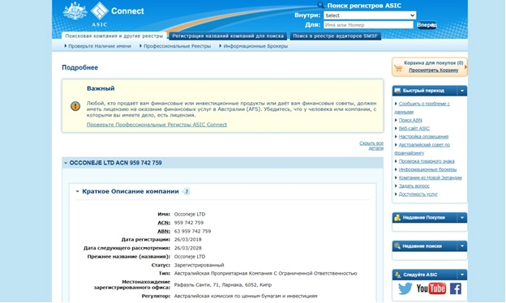Click the orange warning exclamation icon
The image size is (506, 303).
point(75,106)
